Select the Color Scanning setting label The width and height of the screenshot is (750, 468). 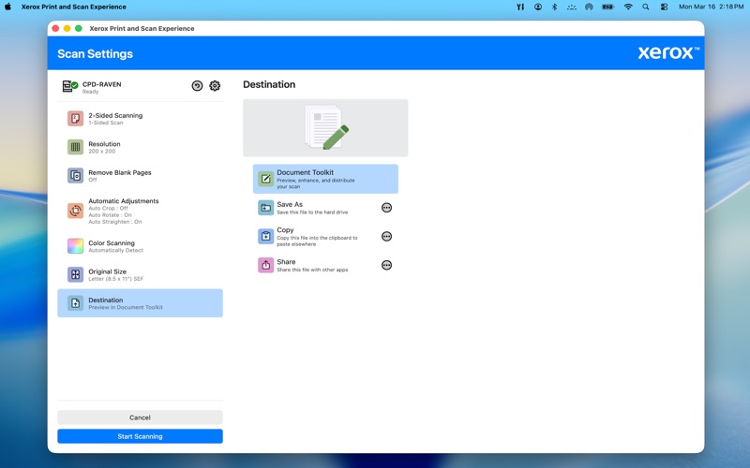112,243
